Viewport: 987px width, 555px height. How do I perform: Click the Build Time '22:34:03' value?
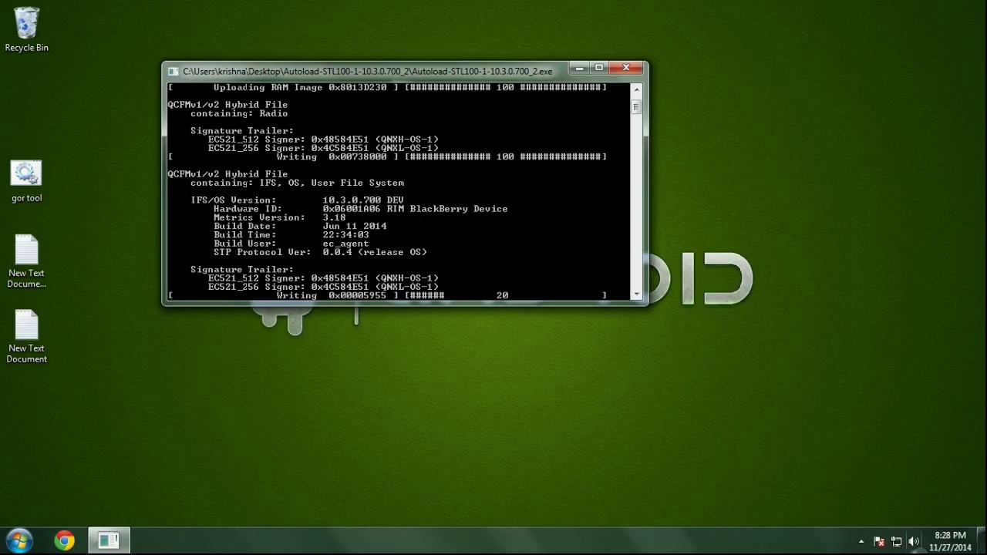pos(345,234)
